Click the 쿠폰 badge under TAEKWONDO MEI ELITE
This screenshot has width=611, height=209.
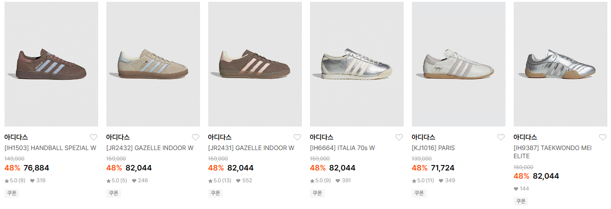click(521, 201)
